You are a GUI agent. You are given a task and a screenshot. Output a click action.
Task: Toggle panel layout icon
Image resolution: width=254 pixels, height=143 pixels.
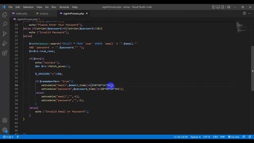[x=218, y=7]
